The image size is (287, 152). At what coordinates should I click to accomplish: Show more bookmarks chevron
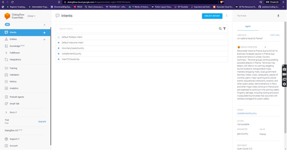click(x=283, y=7)
